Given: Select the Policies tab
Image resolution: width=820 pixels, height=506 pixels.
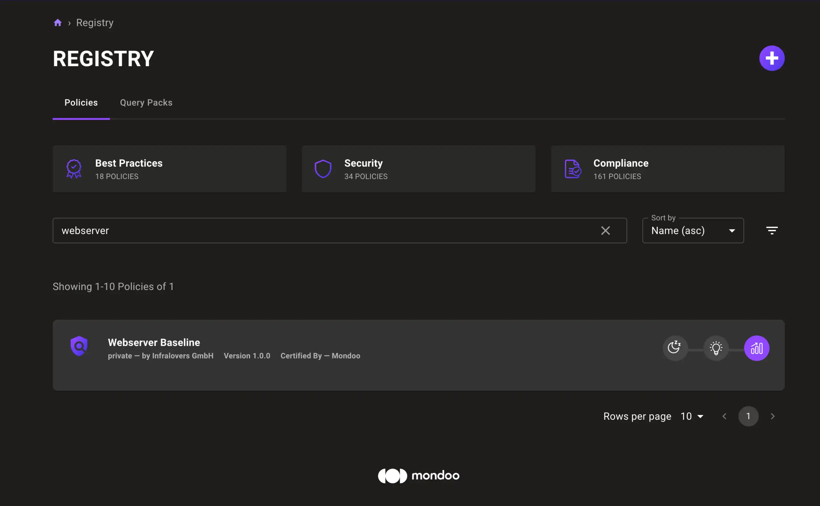Looking at the screenshot, I should pyautogui.click(x=81, y=103).
